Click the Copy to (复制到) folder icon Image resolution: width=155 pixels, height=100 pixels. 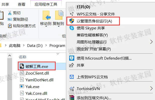tap(59, 15)
